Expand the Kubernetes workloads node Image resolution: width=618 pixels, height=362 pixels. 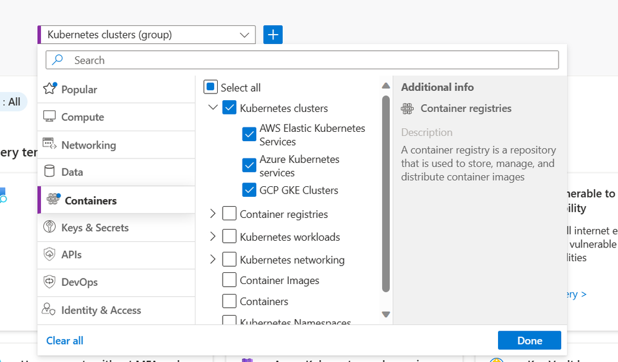pyautogui.click(x=213, y=236)
